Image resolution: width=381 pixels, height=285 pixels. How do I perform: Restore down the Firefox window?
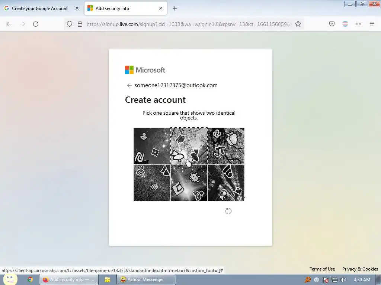[x=362, y=4]
